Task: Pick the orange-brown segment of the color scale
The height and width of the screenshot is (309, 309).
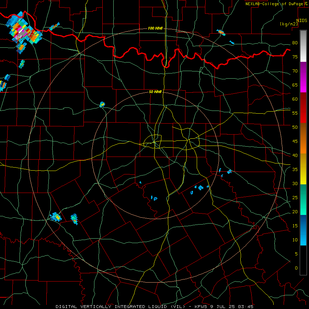Action: (303, 138)
